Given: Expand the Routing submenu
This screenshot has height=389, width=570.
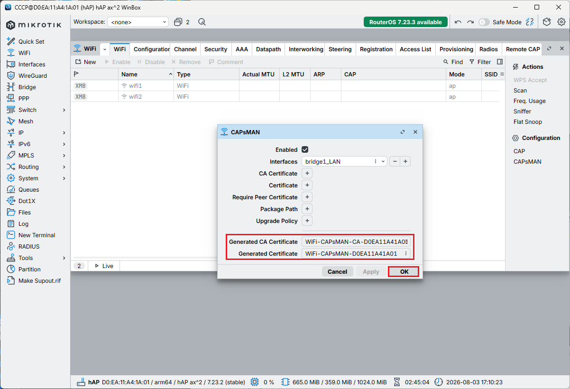Looking at the screenshot, I should (x=64, y=167).
